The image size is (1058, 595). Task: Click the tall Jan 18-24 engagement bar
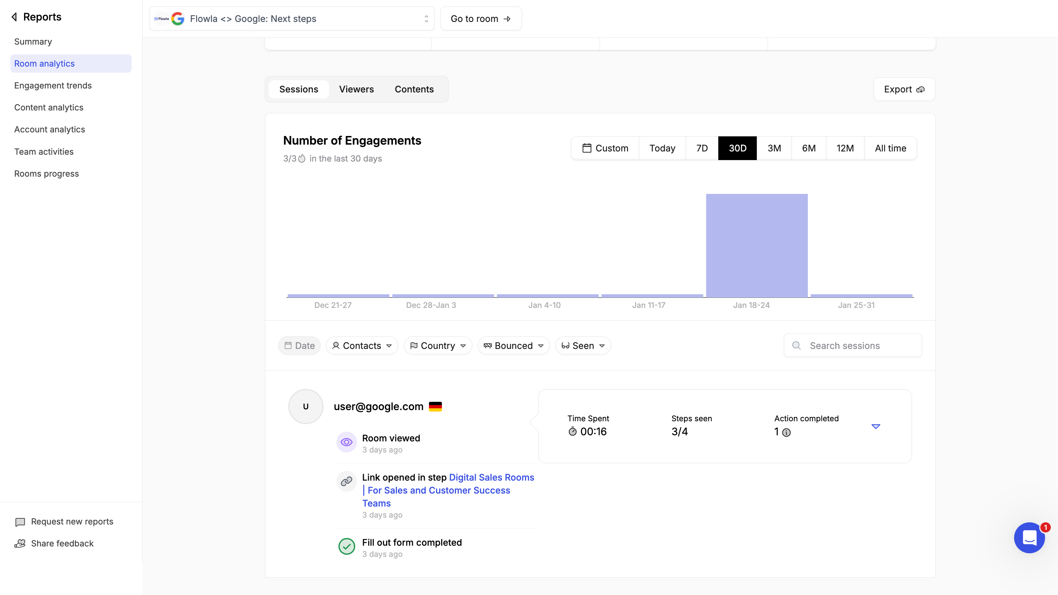756,245
